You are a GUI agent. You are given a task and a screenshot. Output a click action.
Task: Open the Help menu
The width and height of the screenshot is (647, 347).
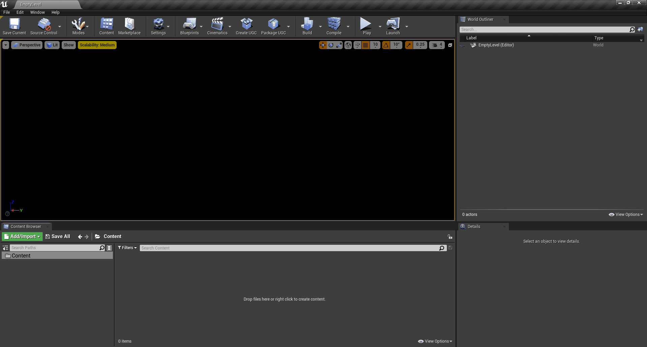[x=56, y=12]
